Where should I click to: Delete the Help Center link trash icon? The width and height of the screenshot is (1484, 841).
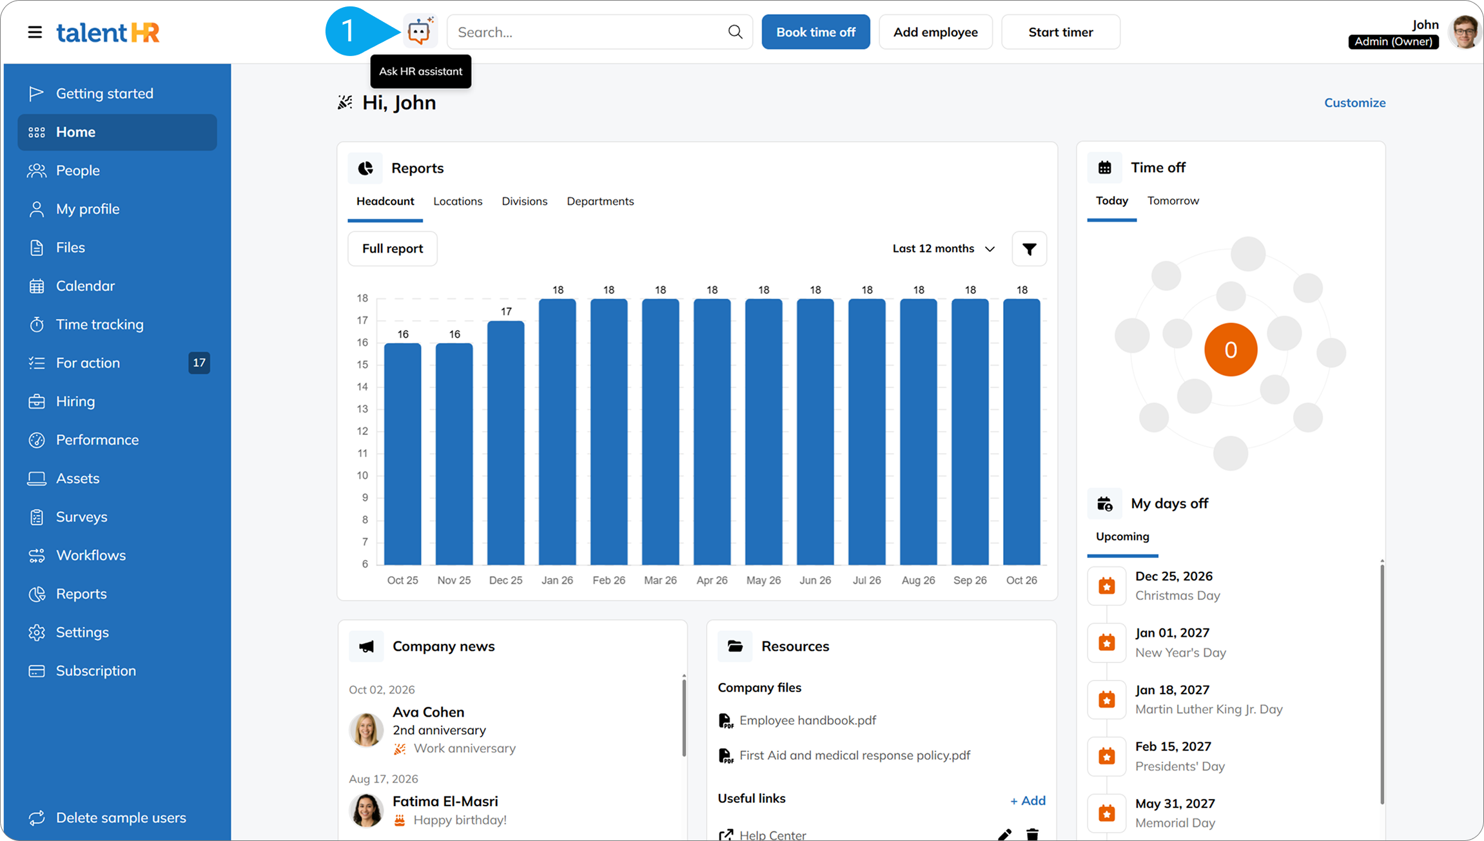pyautogui.click(x=1032, y=835)
